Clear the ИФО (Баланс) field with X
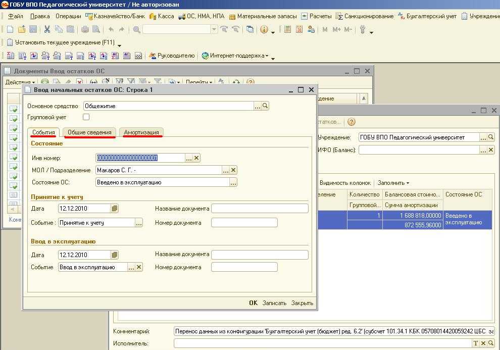 point(491,150)
